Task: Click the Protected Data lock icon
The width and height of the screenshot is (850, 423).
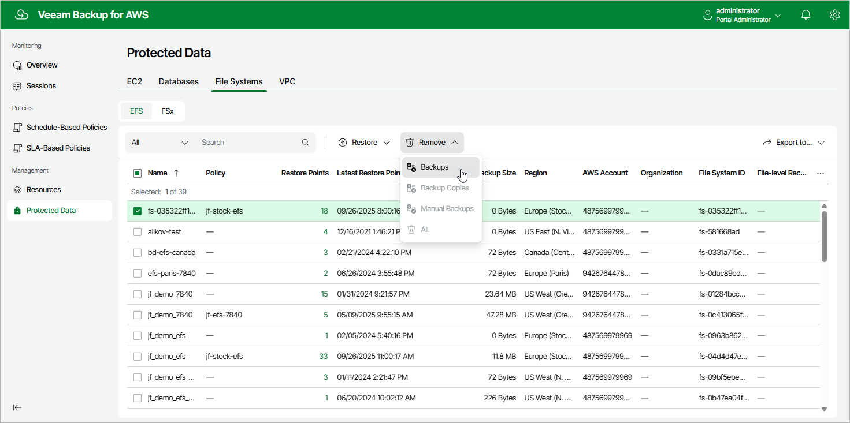Action: click(x=17, y=211)
